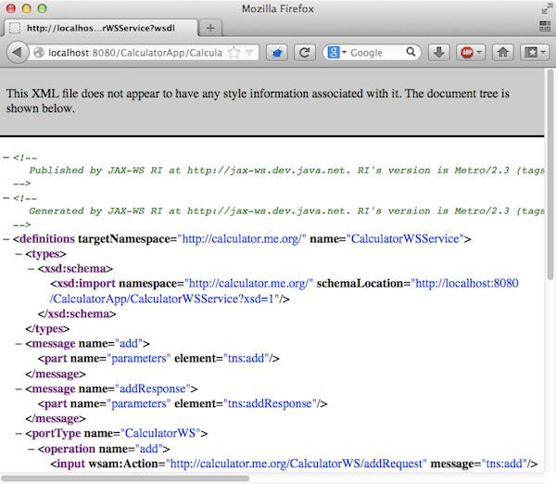
Task: Open the bookmarks menu icon at toolbar end
Action: (x=532, y=53)
